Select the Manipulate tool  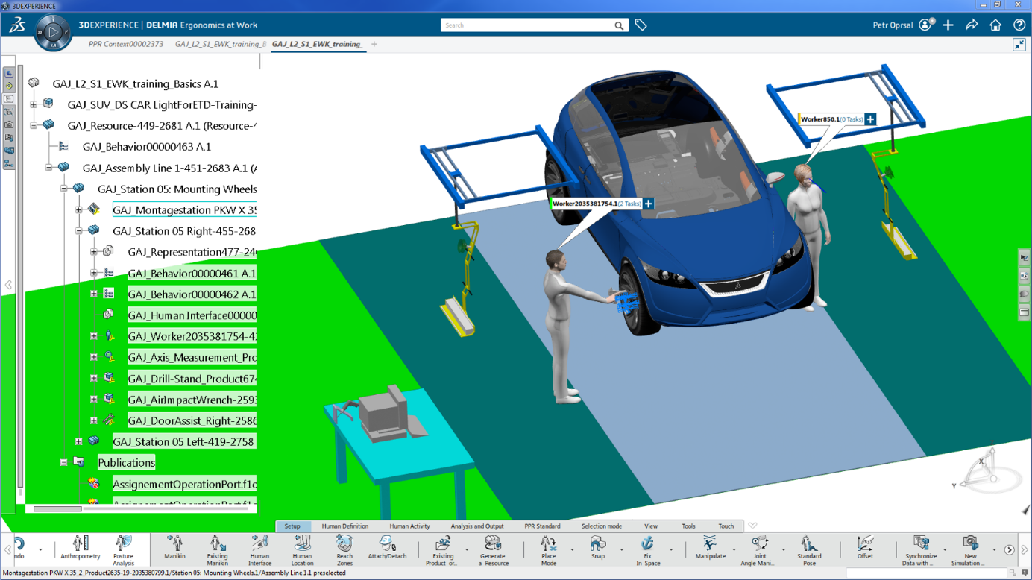point(709,549)
